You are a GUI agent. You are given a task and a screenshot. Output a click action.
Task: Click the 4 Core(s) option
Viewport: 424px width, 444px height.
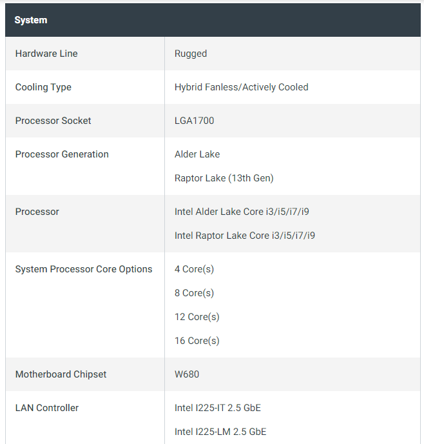(194, 269)
